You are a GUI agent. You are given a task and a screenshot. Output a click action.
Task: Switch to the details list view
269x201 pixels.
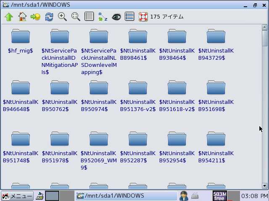coord(89,17)
